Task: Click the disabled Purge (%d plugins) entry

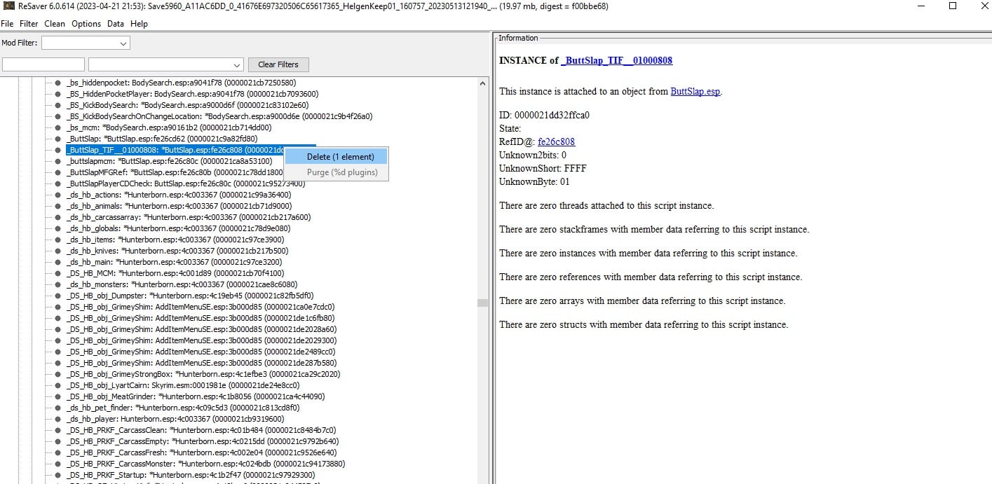Action: click(336, 172)
